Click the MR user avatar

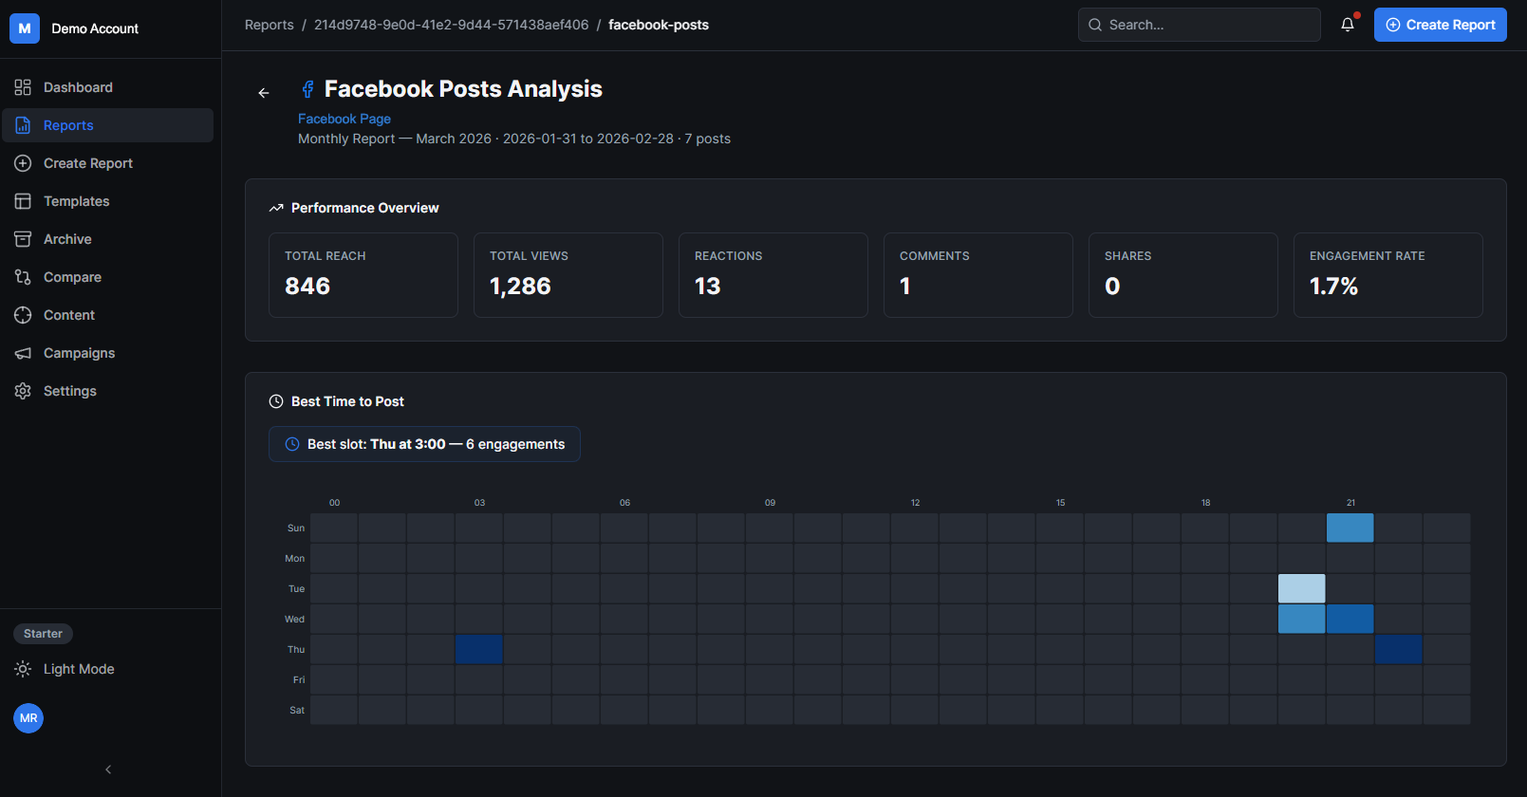[x=28, y=718]
